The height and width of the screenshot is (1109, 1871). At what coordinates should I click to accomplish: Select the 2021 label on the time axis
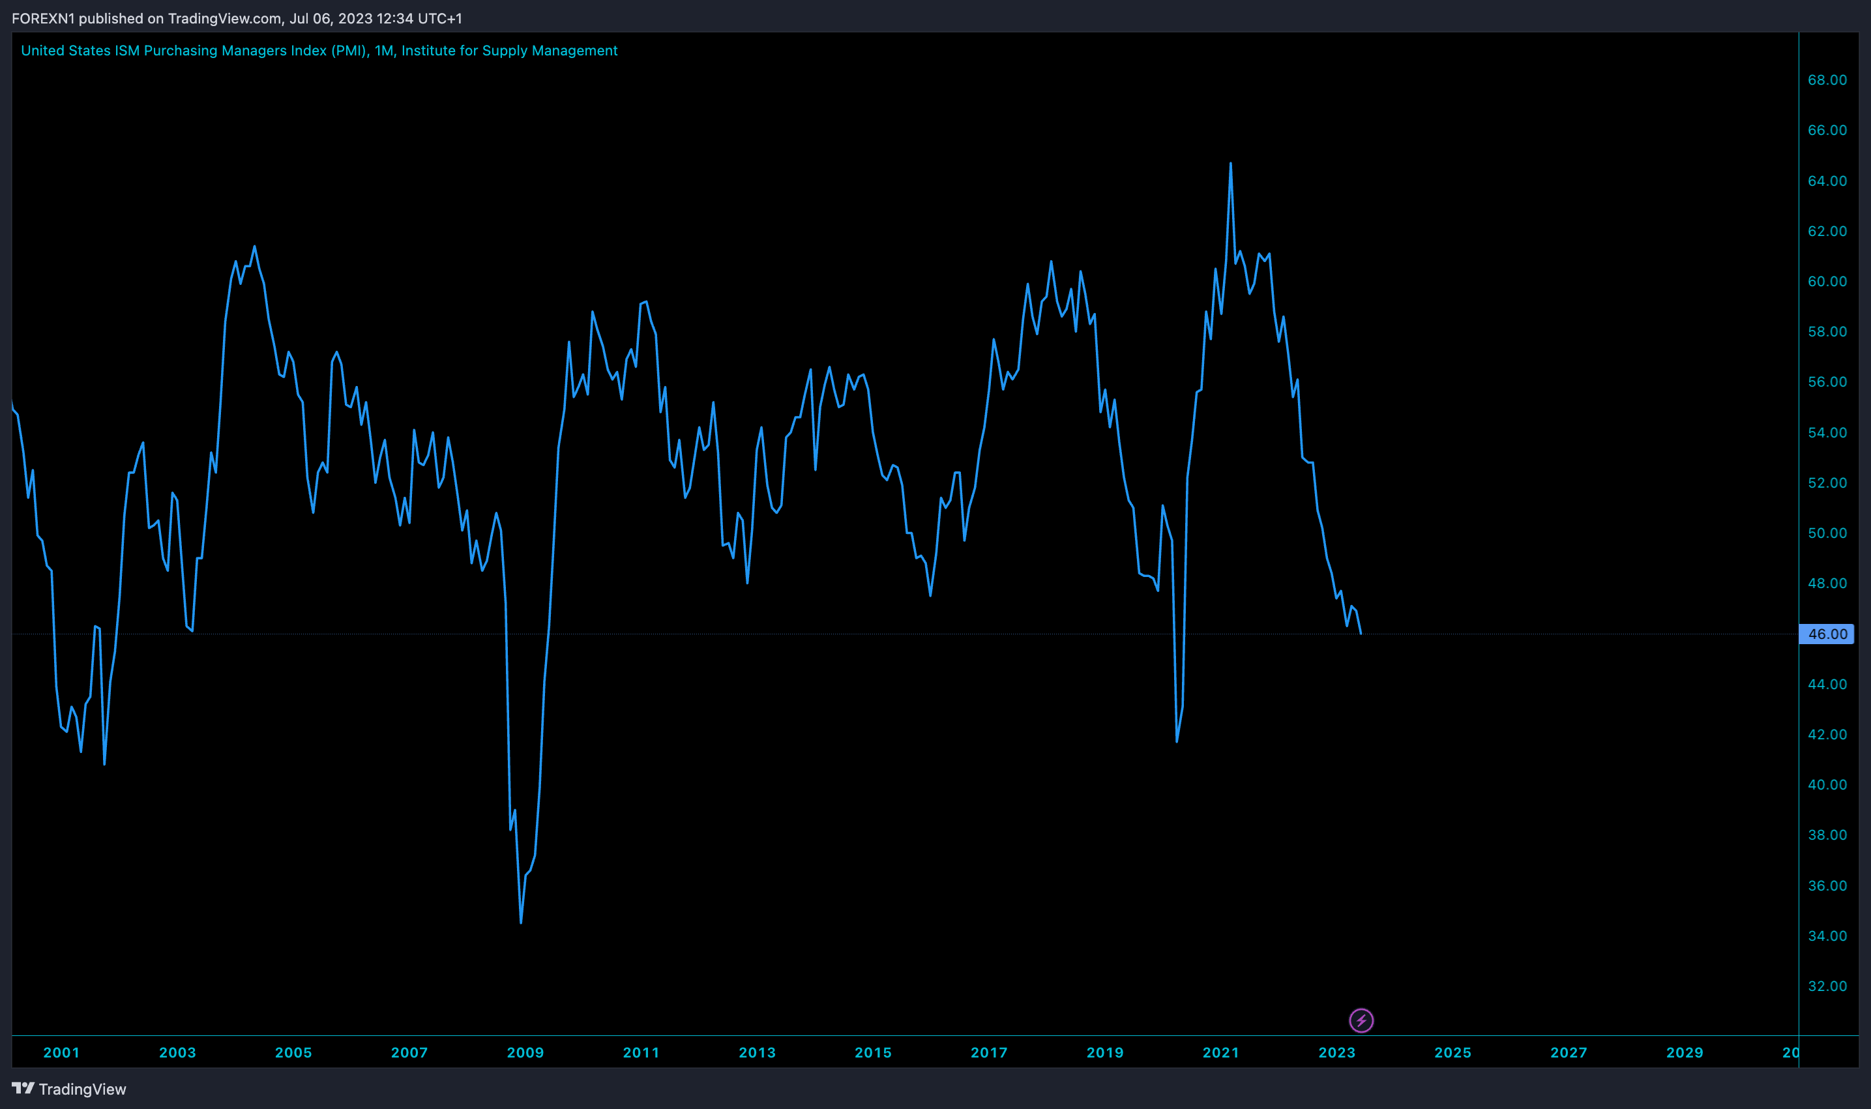click(1220, 1052)
